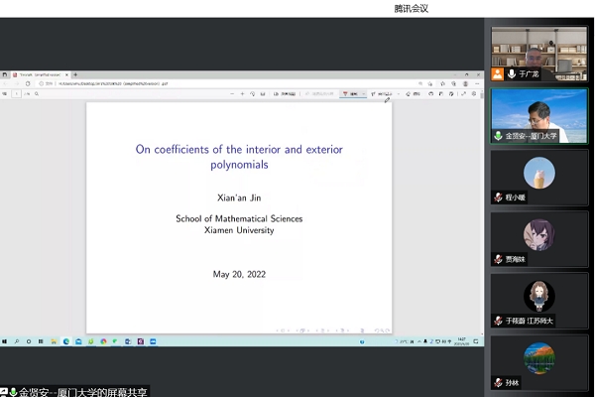The height and width of the screenshot is (397, 595).
Task: Click the taskbar search magnifier icon
Action: tap(18, 341)
